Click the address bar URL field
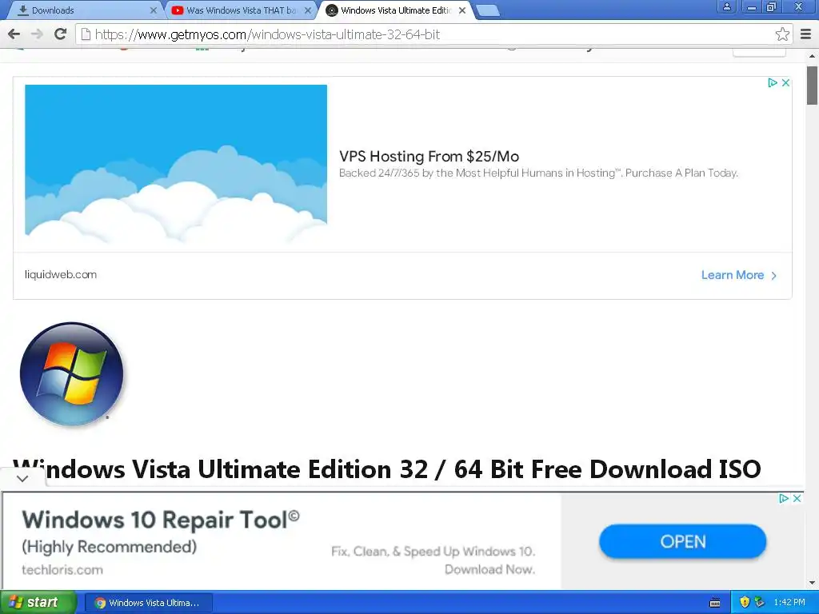Image resolution: width=819 pixels, height=614 pixels. (x=433, y=34)
